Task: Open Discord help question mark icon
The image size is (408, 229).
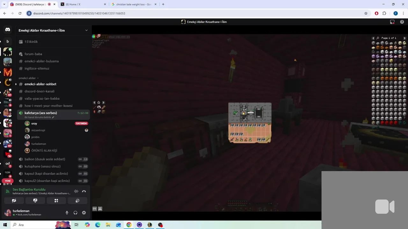Action: pyautogui.click(x=402, y=22)
